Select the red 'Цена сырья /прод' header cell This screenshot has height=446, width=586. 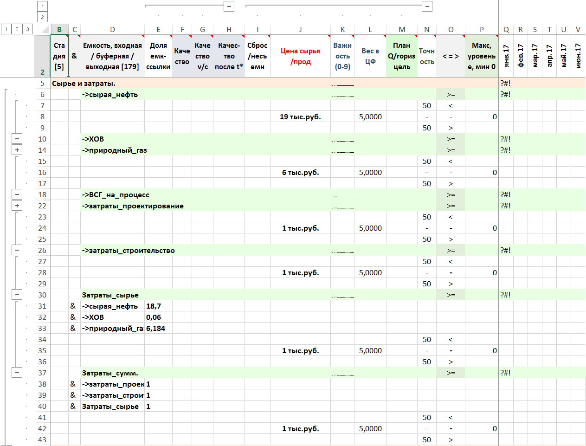(300, 56)
